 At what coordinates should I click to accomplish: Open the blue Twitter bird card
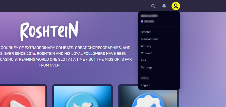pos(82,96)
